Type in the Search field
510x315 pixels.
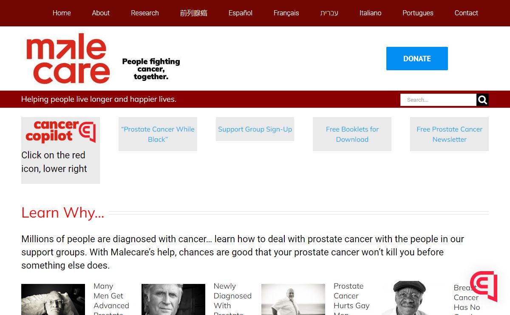click(x=438, y=100)
